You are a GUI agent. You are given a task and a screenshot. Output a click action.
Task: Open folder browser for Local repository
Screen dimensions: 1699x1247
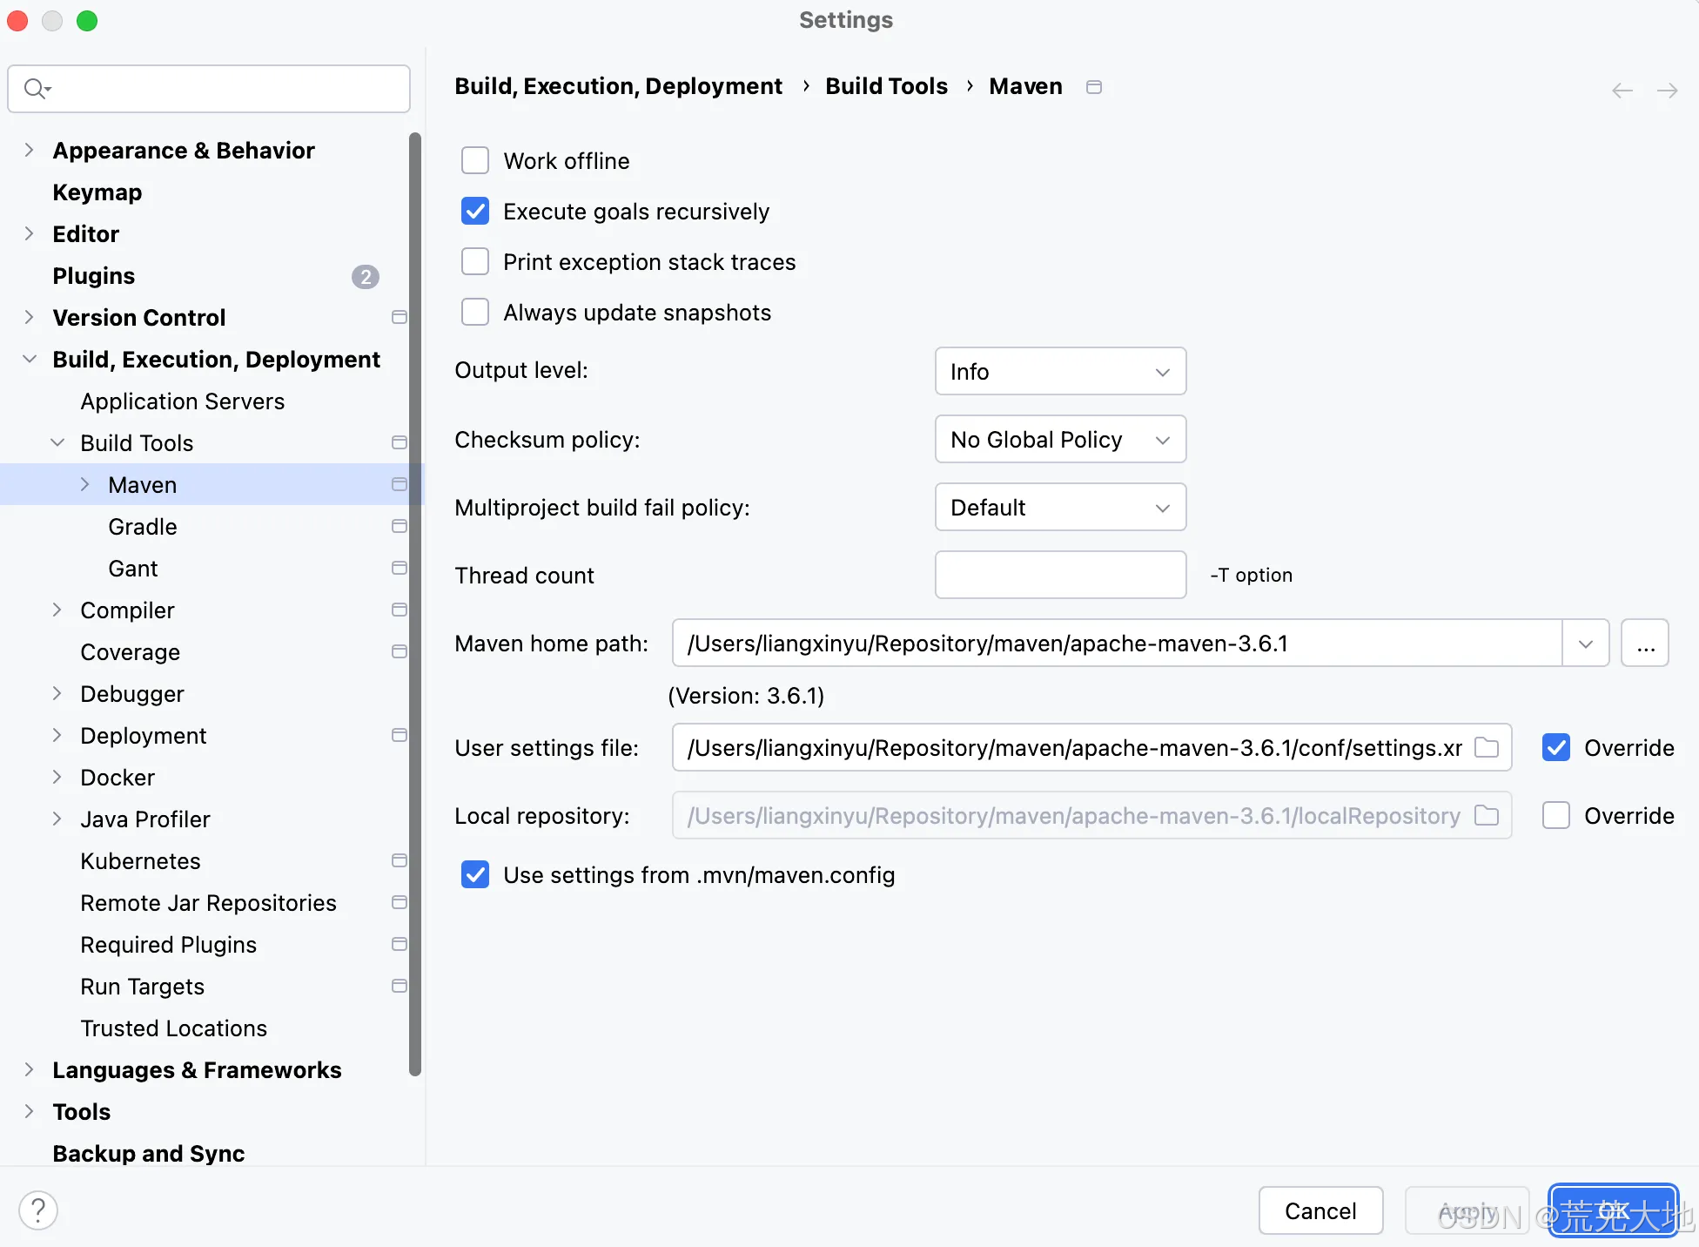tap(1487, 816)
